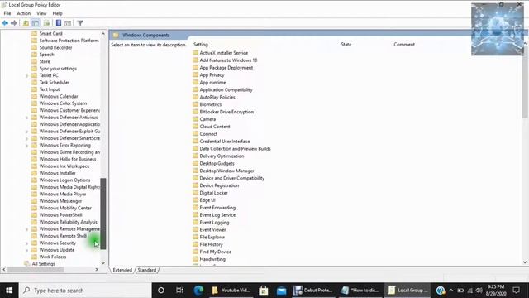Expand the Windows Security node
Screen dimensions: 529x298
coord(27,243)
